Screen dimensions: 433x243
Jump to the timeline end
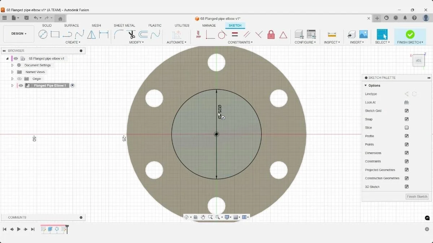pyautogui.click(x=33, y=229)
